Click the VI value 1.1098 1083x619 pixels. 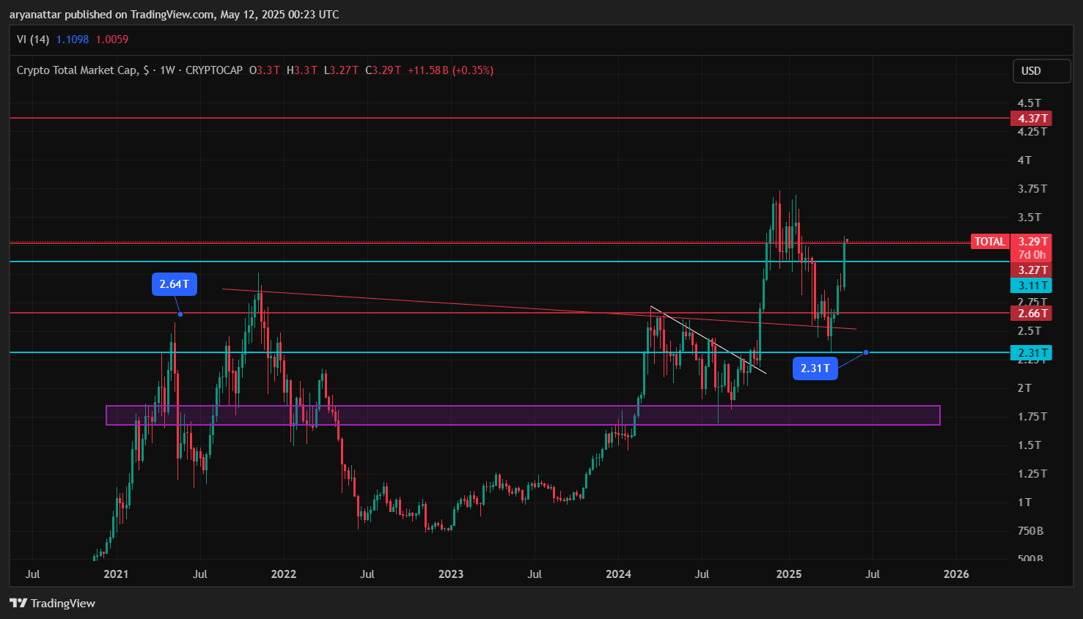pyautogui.click(x=73, y=40)
